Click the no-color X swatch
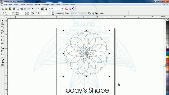 point(167,20)
